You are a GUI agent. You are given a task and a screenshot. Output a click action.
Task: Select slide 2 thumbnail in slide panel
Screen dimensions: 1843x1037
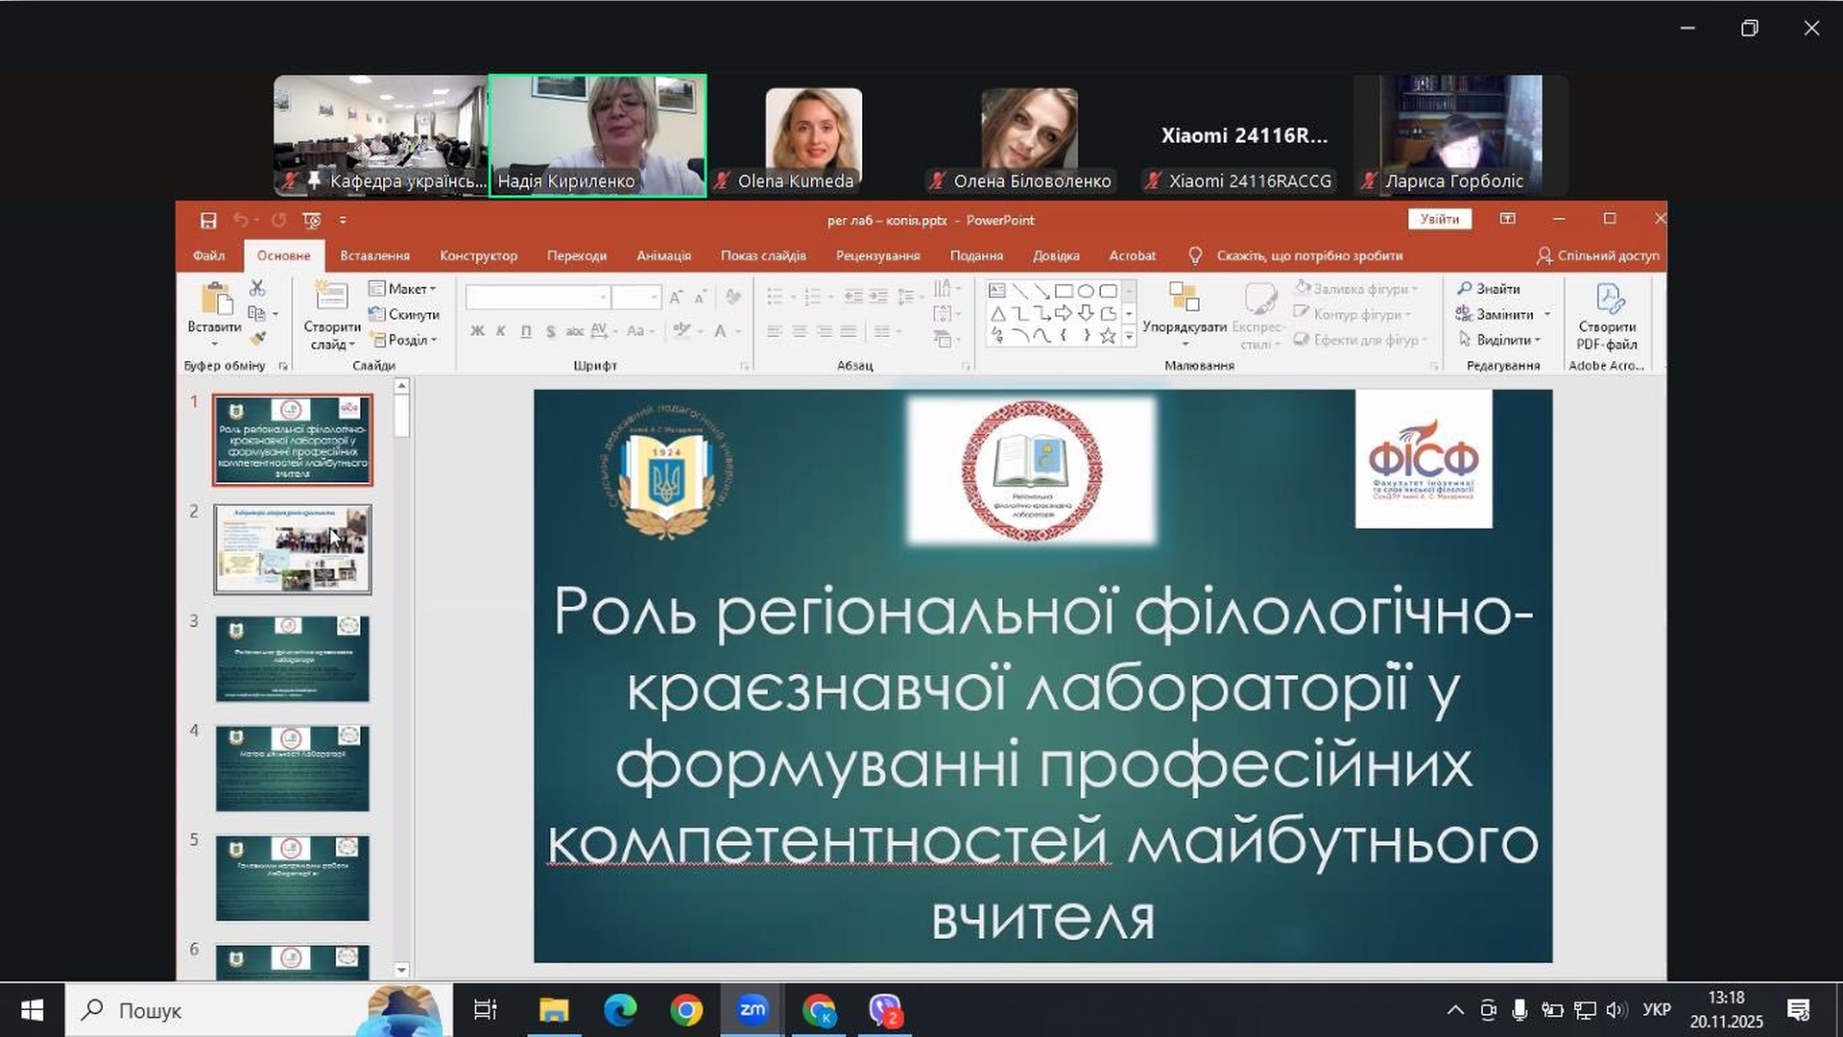pos(293,549)
